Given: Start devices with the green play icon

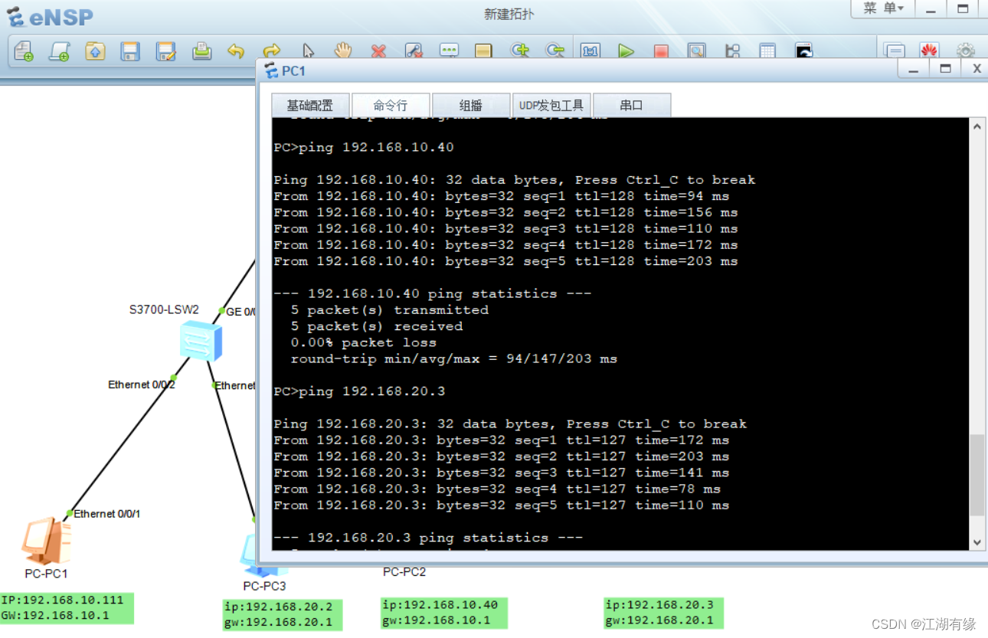Looking at the screenshot, I should (626, 51).
